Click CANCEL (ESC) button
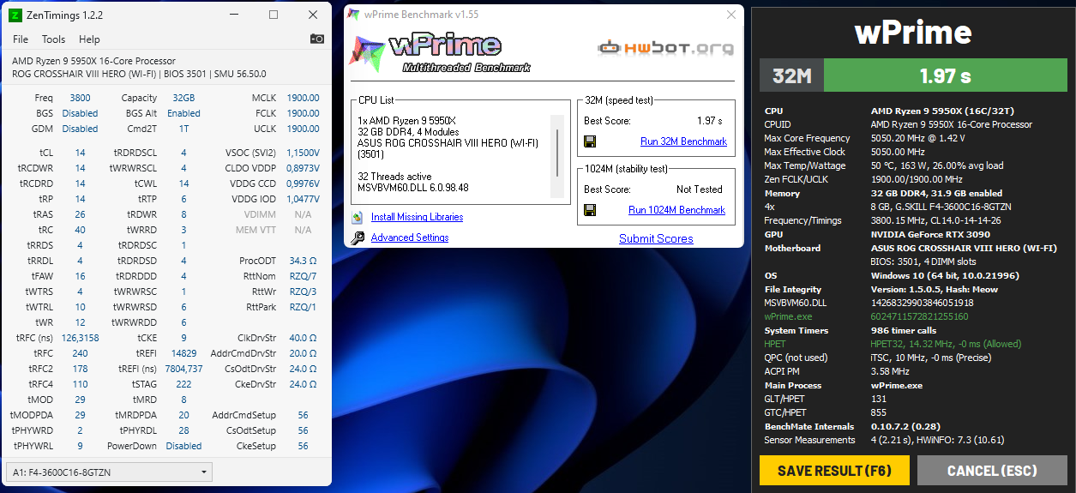The width and height of the screenshot is (1076, 493). pyautogui.click(x=992, y=471)
